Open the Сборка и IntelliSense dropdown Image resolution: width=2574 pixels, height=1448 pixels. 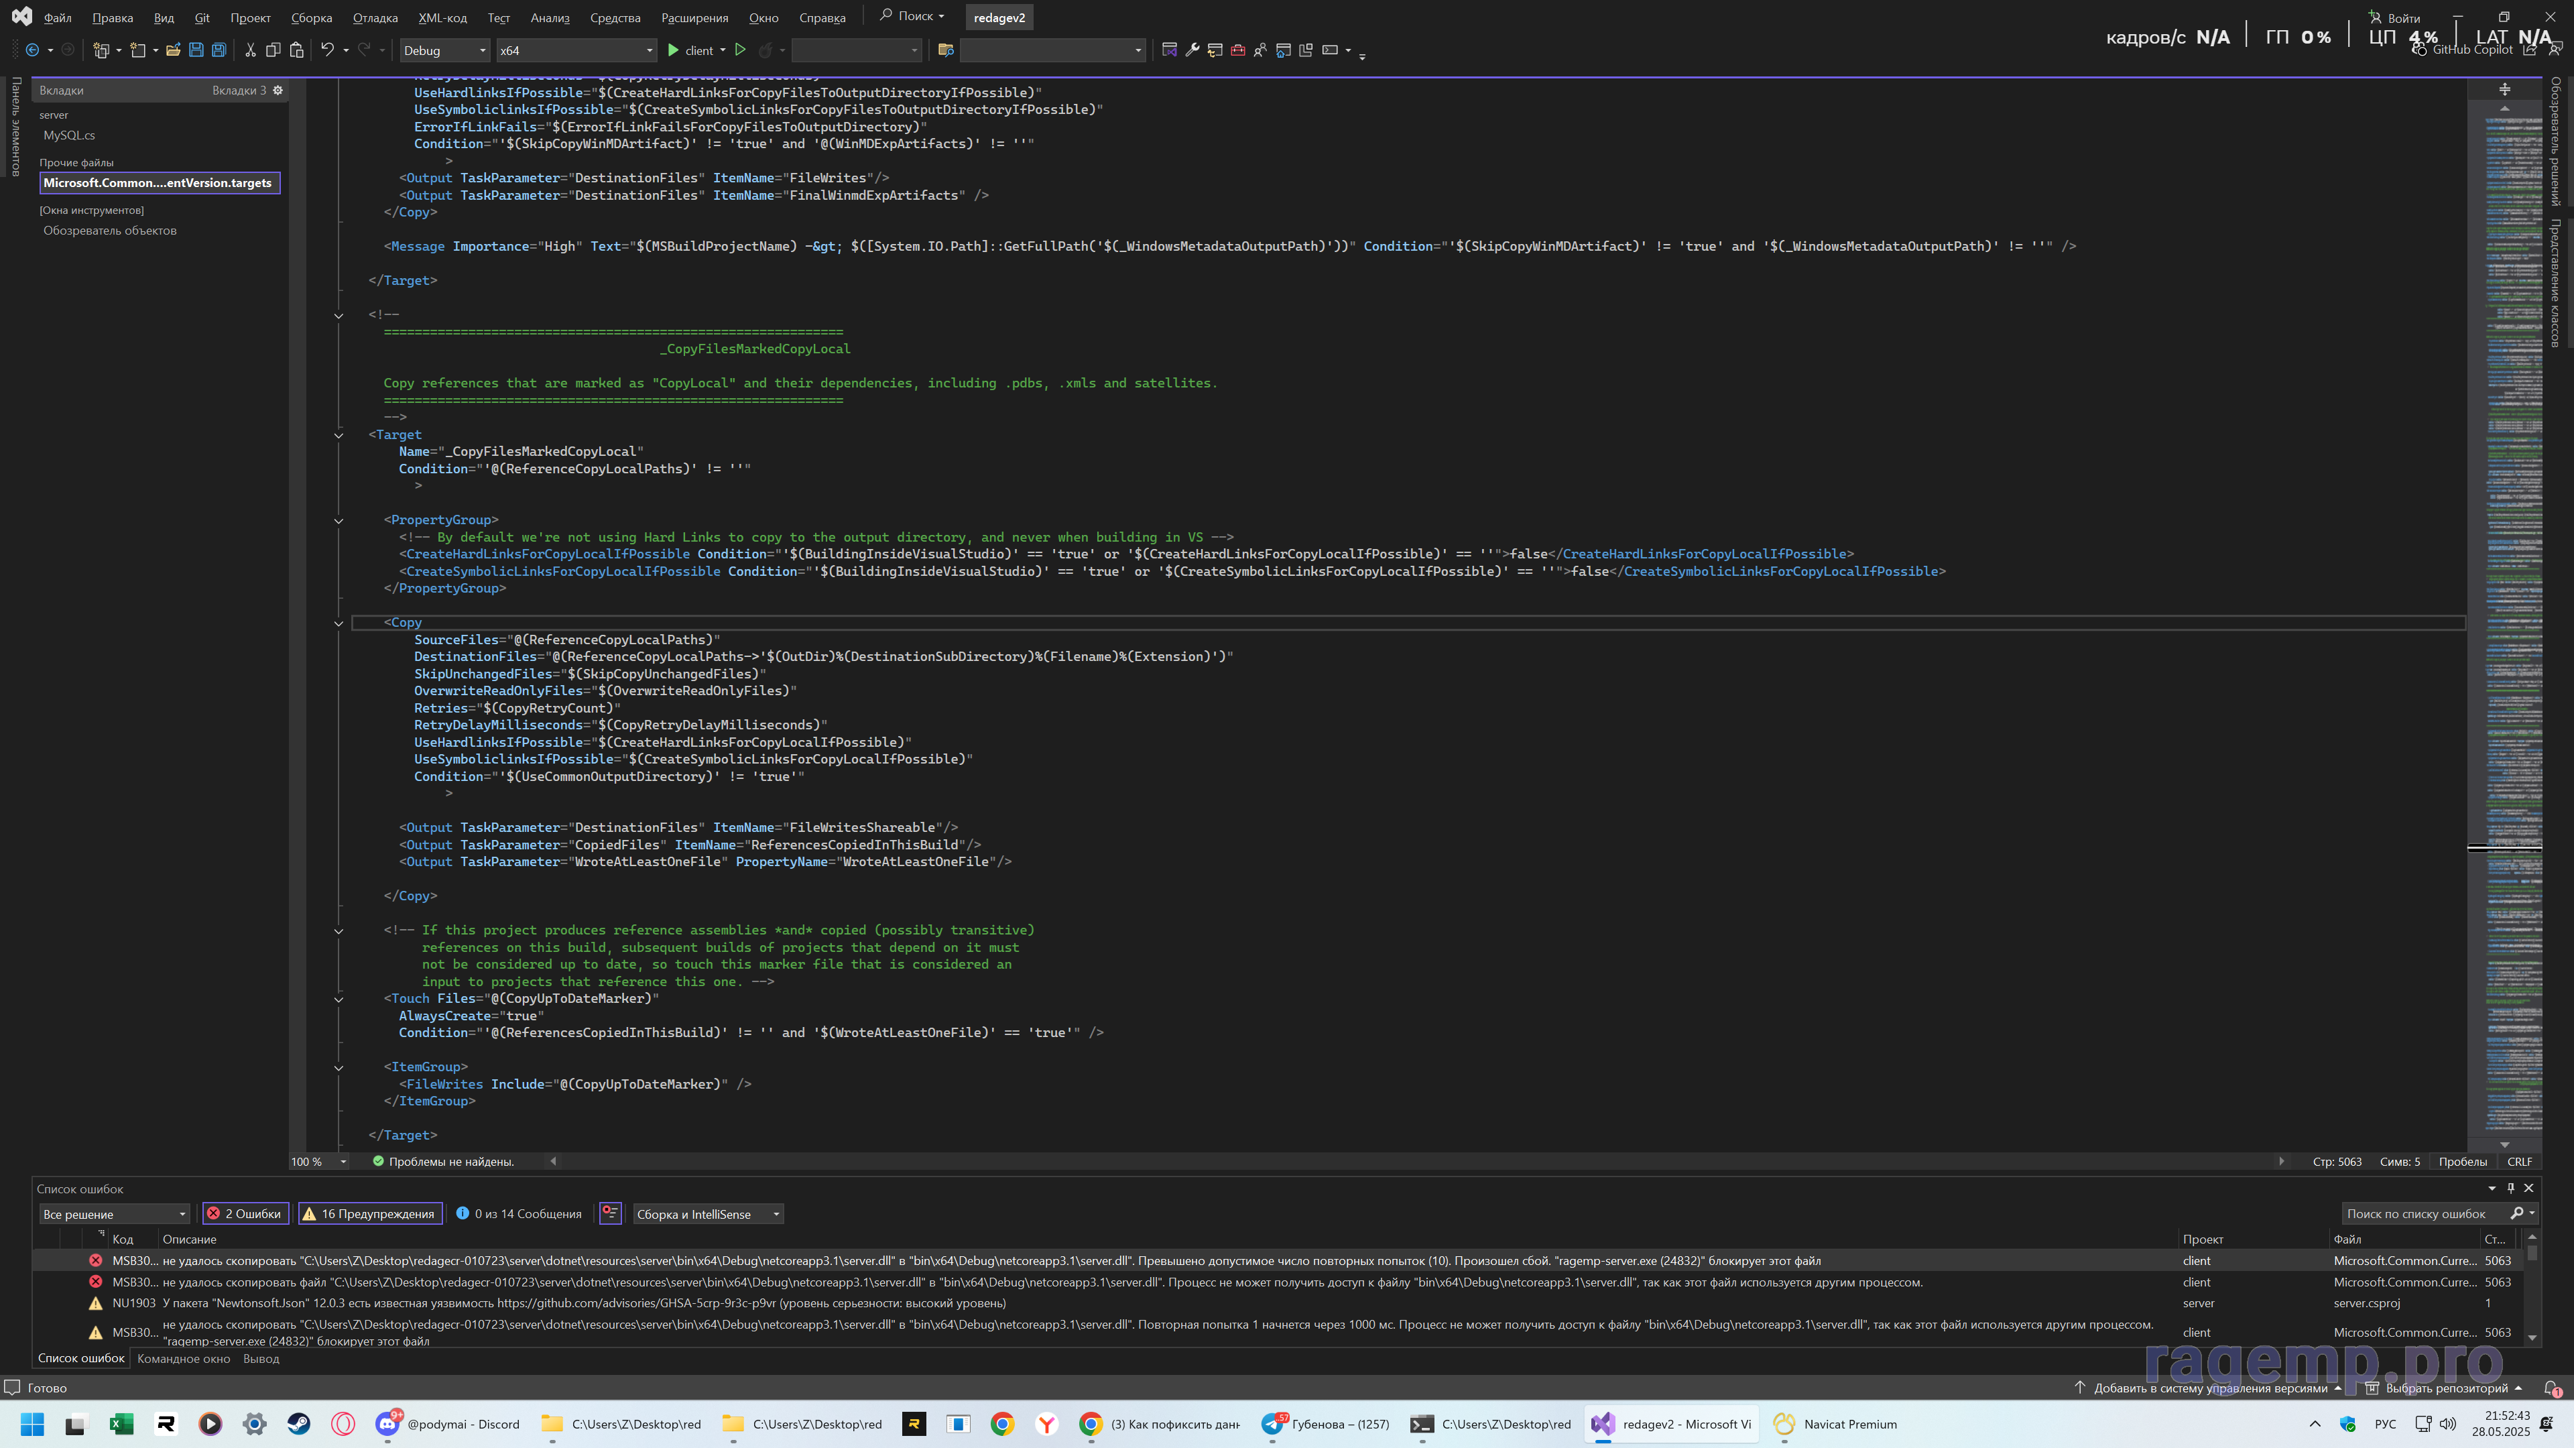click(x=707, y=1213)
